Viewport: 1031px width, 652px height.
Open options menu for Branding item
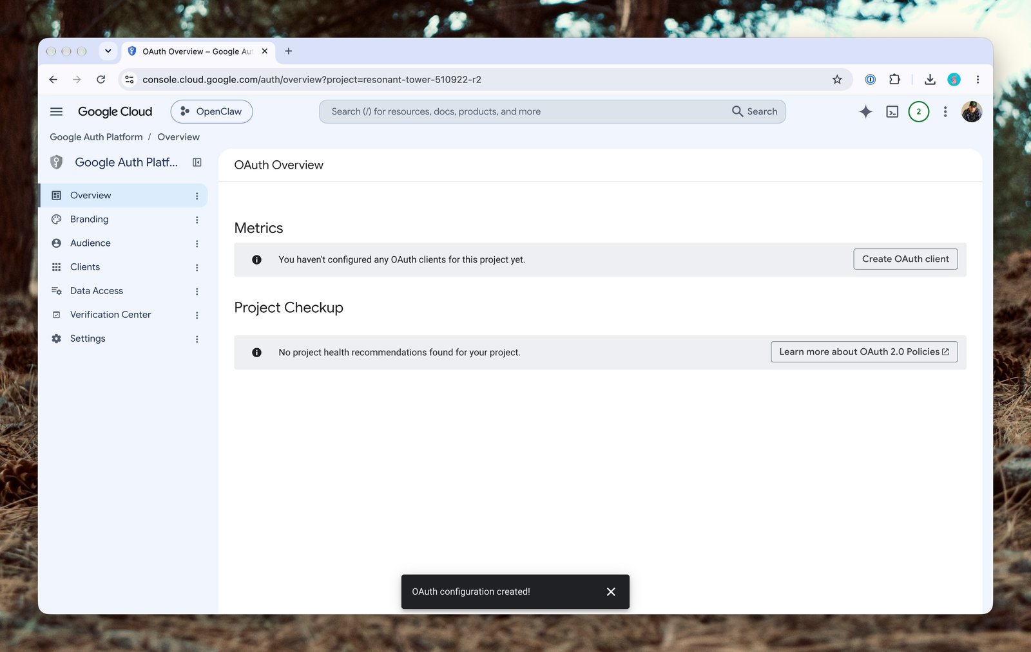tap(197, 219)
